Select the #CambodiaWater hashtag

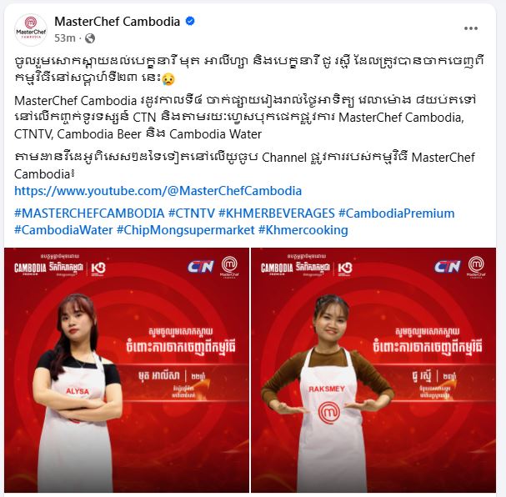pyautogui.click(x=63, y=230)
